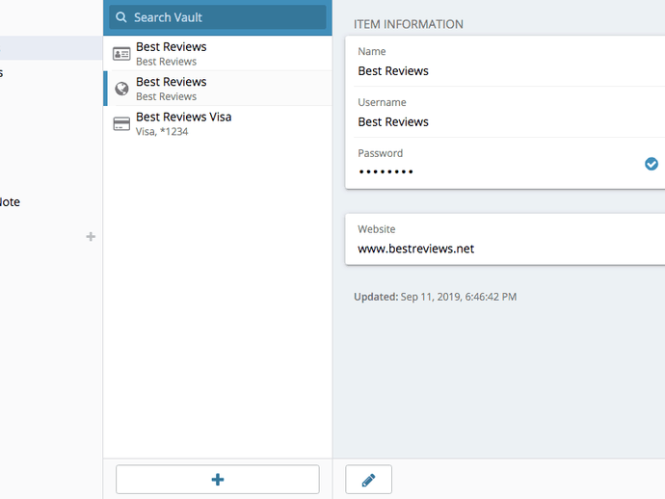Click the blue plus add item button
Screen dimensions: 665x499
(218, 480)
